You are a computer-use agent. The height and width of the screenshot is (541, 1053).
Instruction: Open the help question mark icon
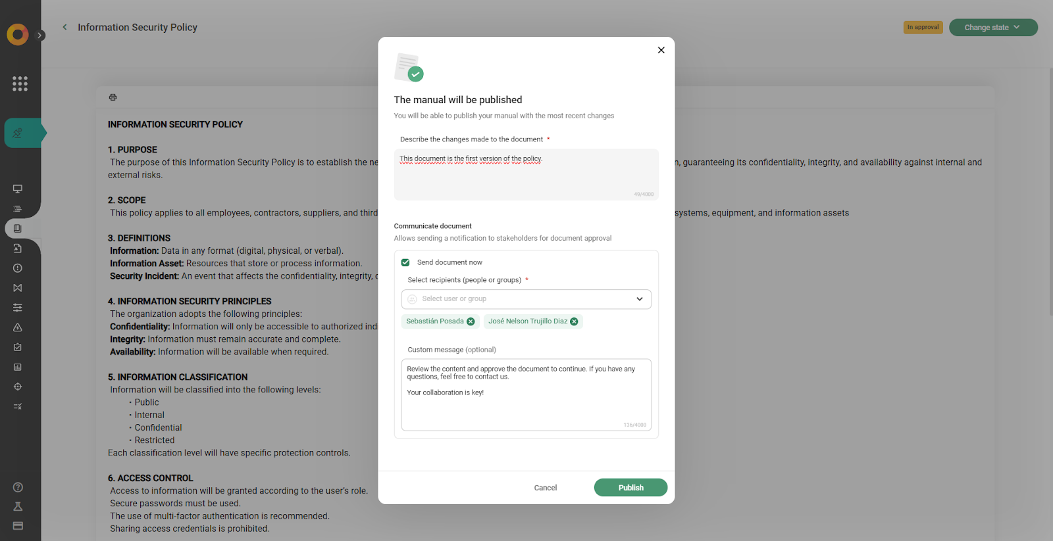(18, 487)
